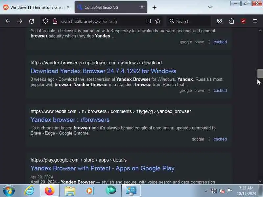Open the Firefox hamburger menu

[255, 21]
